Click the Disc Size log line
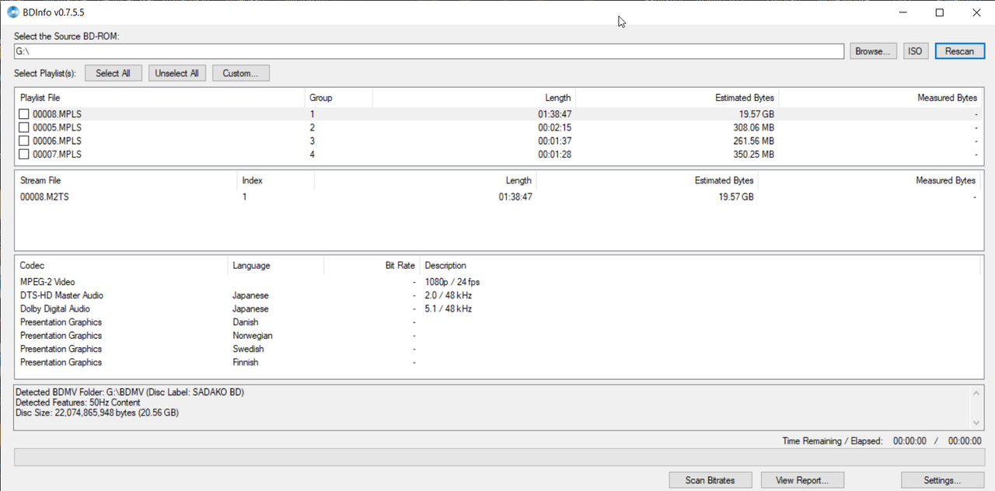Screen dimensions: 995x491 [97, 413]
